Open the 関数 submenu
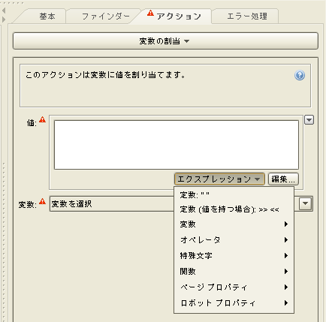The width and height of the screenshot is (326, 322). [x=234, y=272]
